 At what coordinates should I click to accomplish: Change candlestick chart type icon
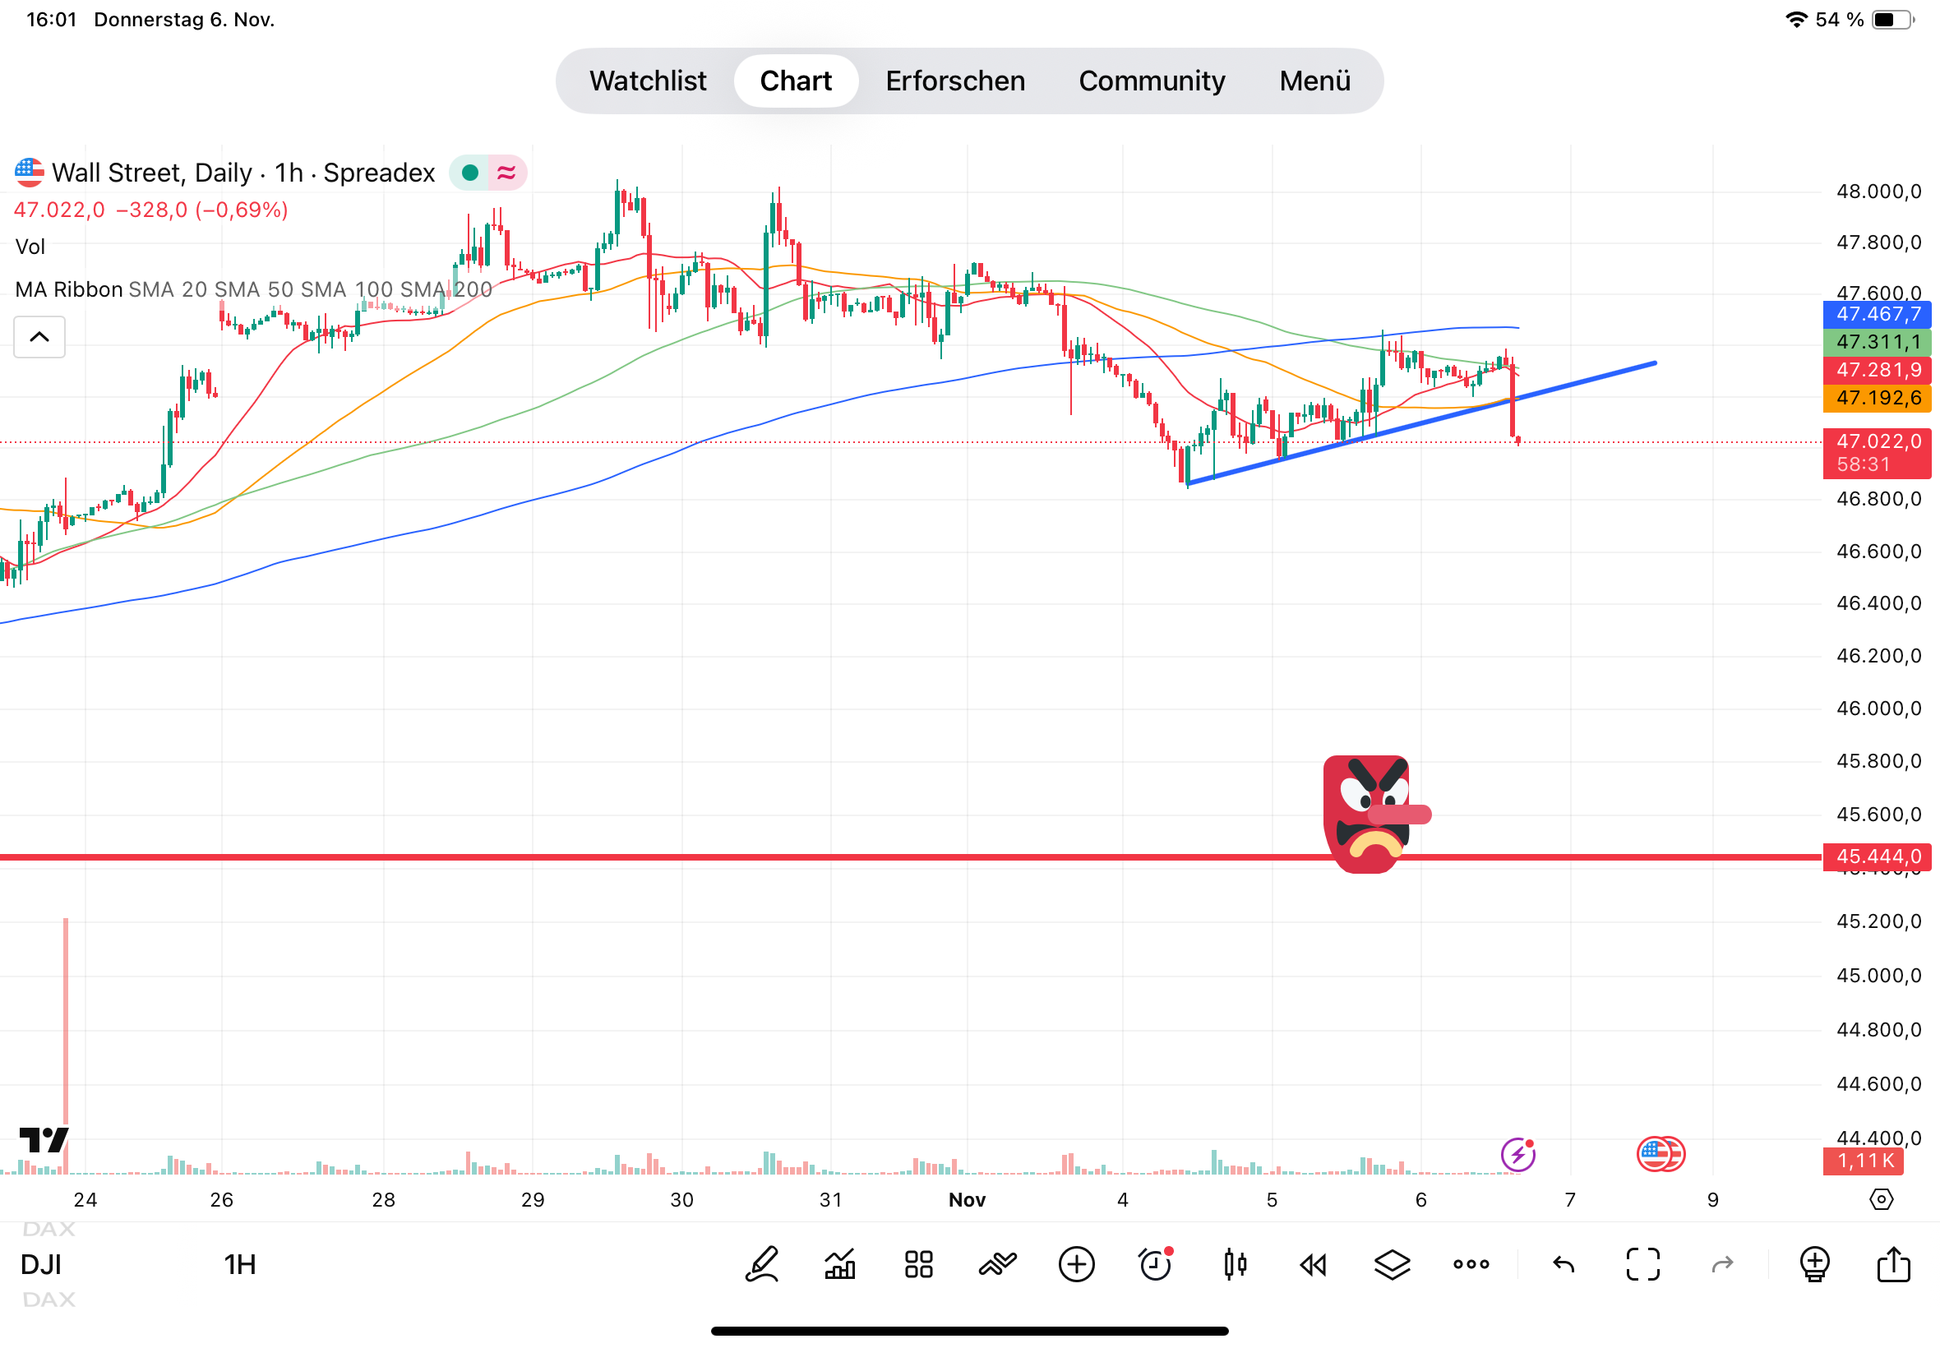1235,1264
